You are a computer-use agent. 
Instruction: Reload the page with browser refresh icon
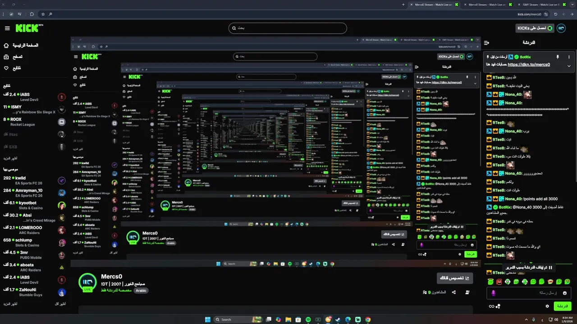(556, 14)
